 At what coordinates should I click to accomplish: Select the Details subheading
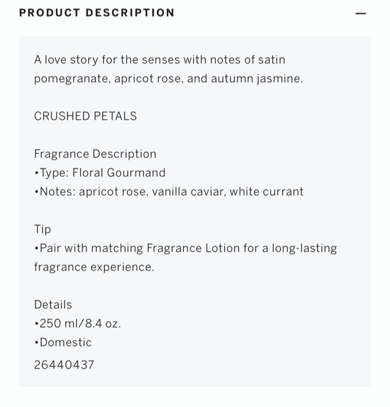coord(53,305)
